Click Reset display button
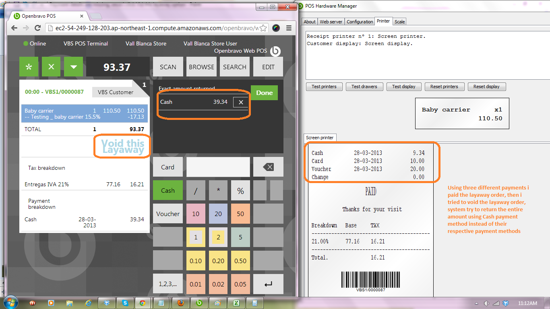This screenshot has width=550, height=309. [486, 87]
